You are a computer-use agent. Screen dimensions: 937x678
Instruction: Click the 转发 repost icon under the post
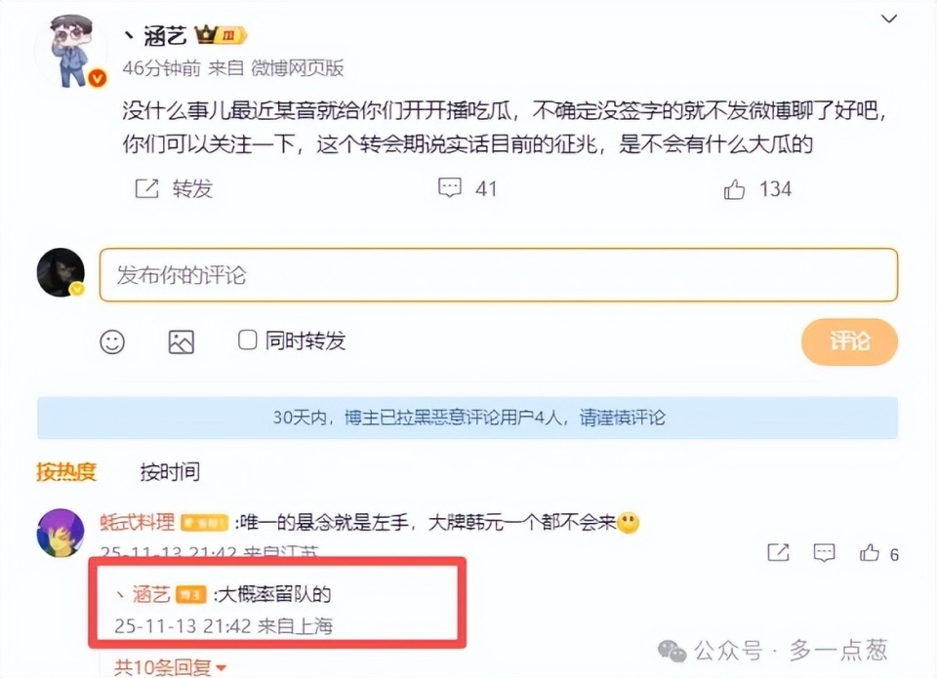point(147,188)
